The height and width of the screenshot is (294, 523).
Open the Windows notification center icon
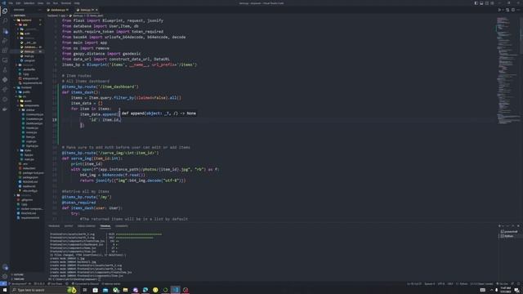(516, 290)
